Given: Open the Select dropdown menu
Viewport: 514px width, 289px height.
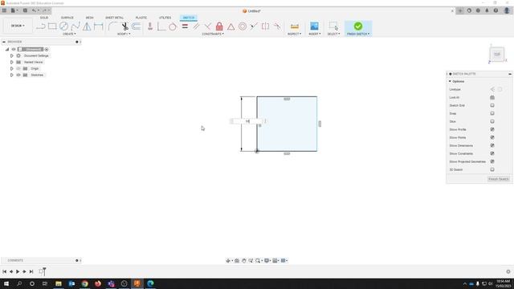Looking at the screenshot, I should pyautogui.click(x=334, y=34).
